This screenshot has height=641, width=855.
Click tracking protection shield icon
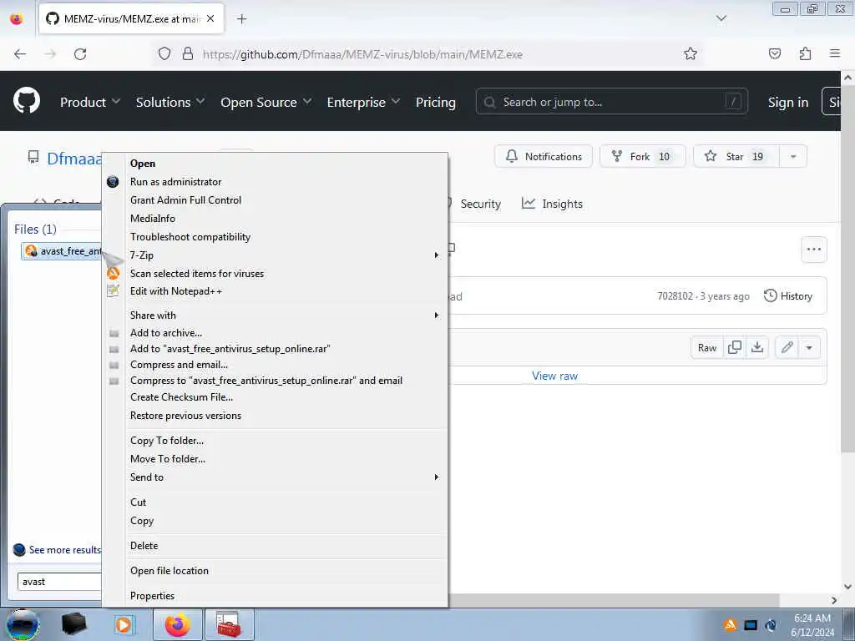click(x=164, y=53)
